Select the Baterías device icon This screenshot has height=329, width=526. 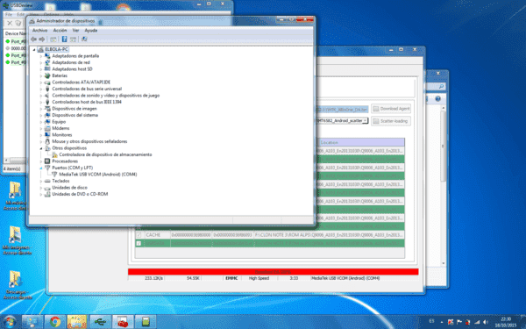point(47,75)
